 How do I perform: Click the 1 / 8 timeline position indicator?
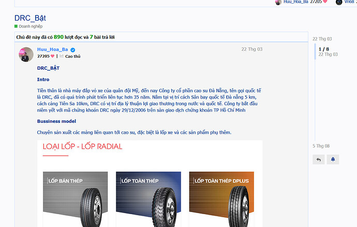324,49
